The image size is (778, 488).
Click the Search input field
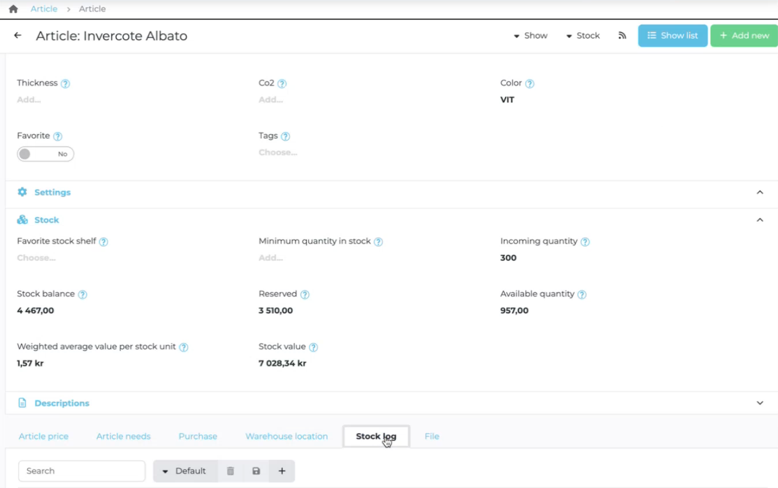point(82,471)
